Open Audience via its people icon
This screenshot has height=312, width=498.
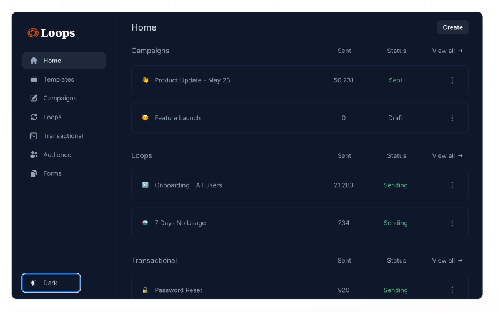coord(34,155)
